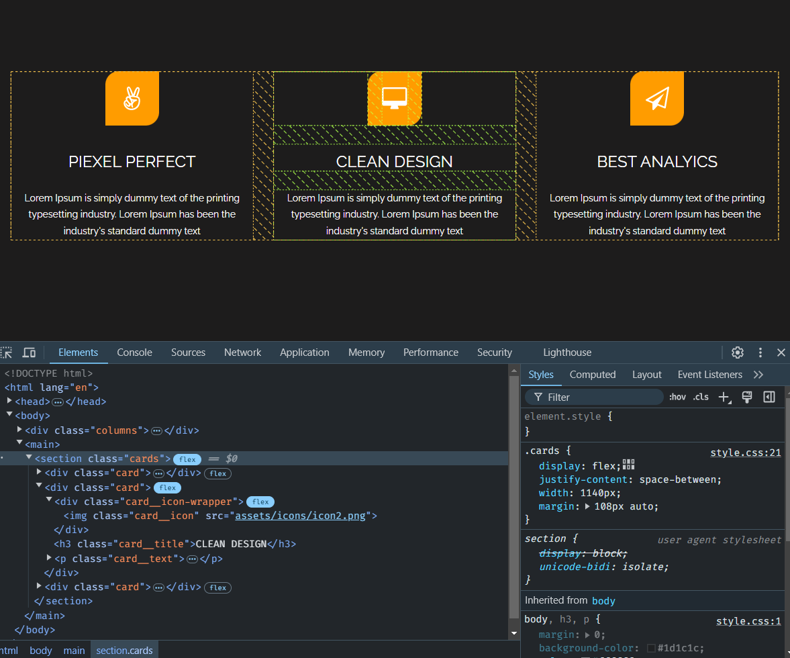The width and height of the screenshot is (790, 658).
Task: Toggle the flex badge on card__icon-wrapper
Action: pos(260,502)
